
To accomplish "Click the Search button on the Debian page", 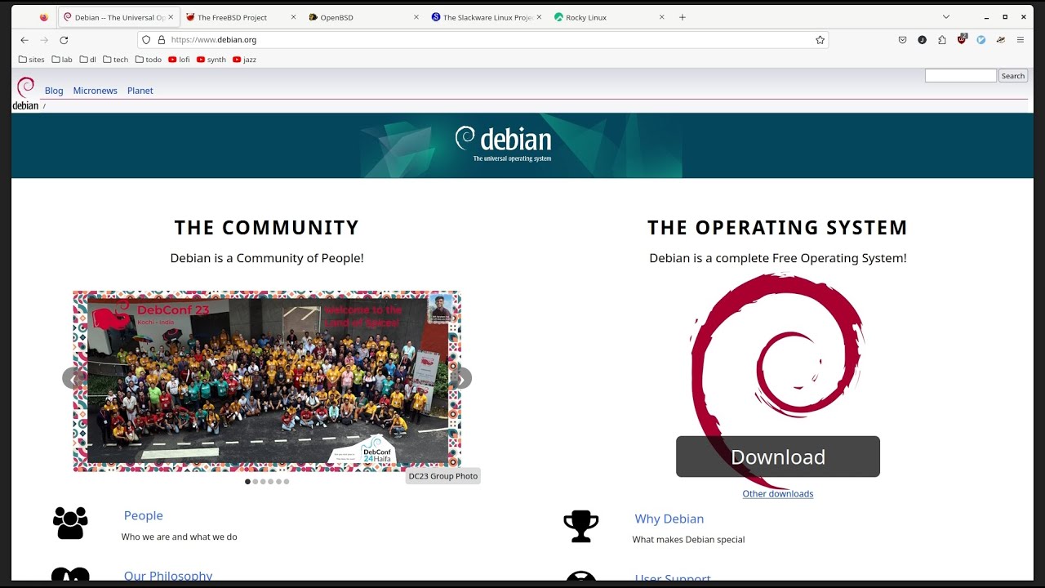I will pyautogui.click(x=1013, y=76).
